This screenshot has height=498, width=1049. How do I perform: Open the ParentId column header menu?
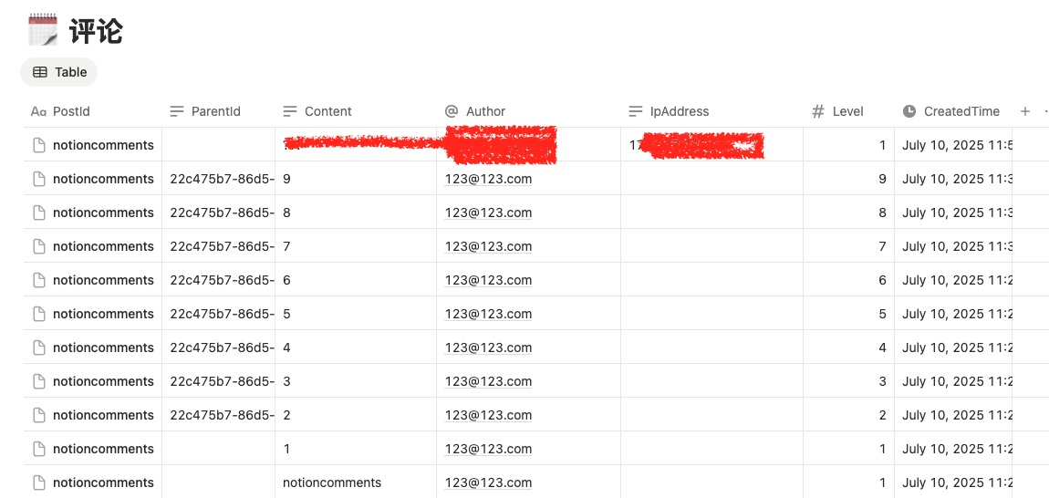coord(215,111)
